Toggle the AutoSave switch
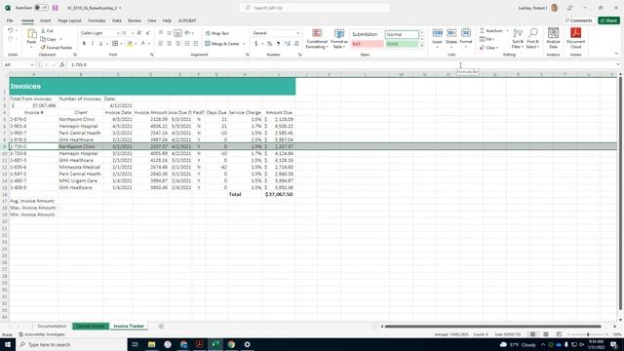624x351 pixels. tap(41, 8)
